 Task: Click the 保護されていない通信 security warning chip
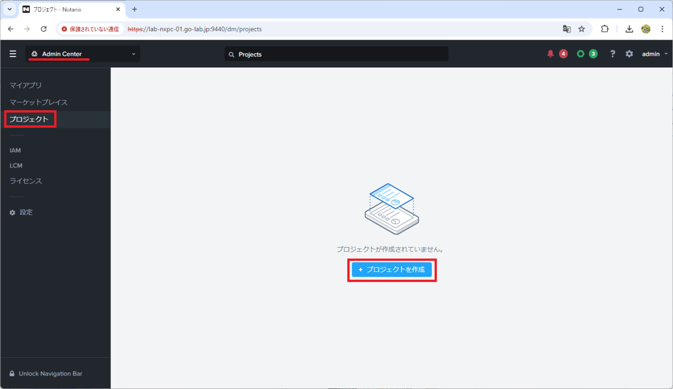(x=90, y=29)
